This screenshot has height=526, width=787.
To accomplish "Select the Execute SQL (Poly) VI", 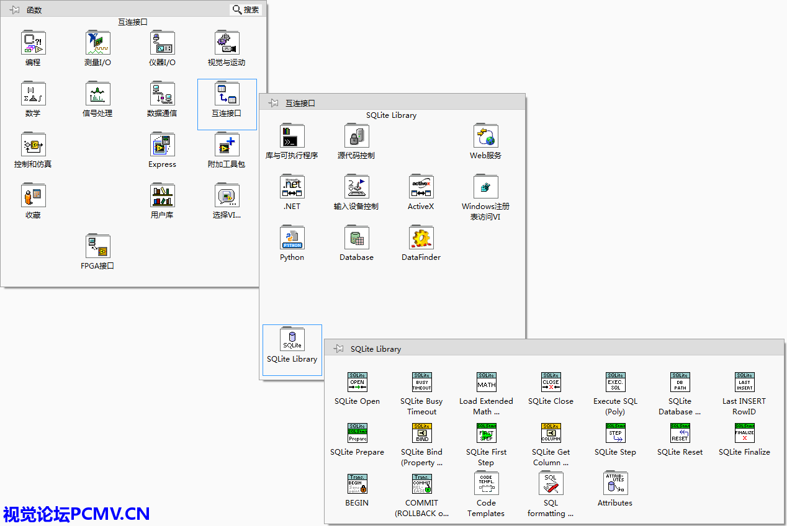I will [616, 382].
